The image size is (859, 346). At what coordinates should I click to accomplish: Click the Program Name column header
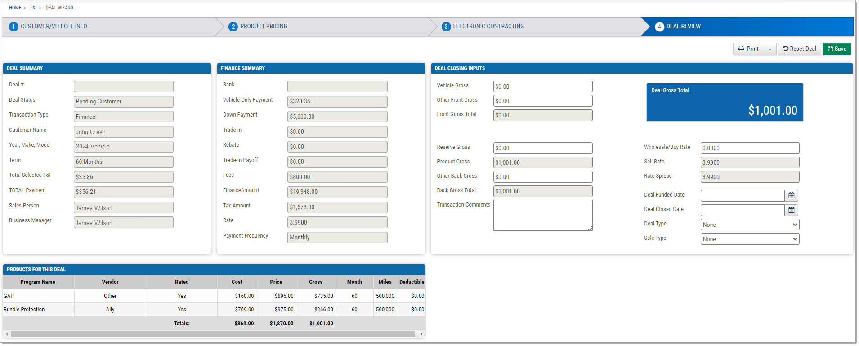pos(38,282)
